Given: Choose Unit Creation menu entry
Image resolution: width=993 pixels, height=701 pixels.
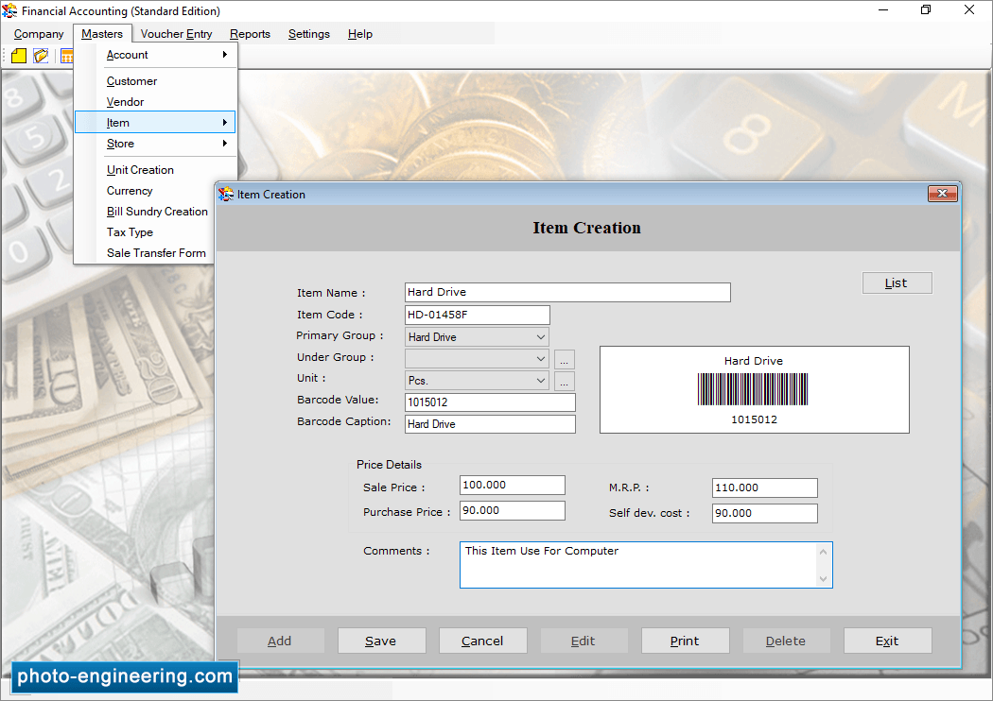Looking at the screenshot, I should point(155,170).
